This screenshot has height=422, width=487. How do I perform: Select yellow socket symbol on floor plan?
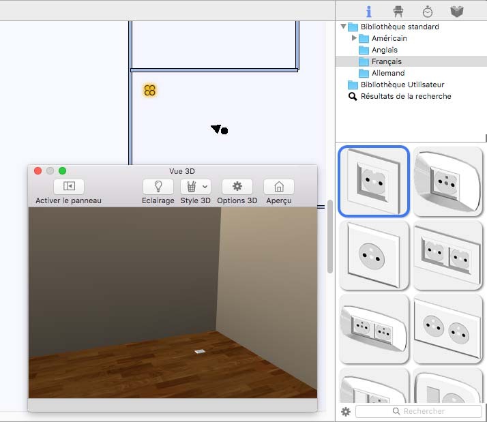pos(150,90)
